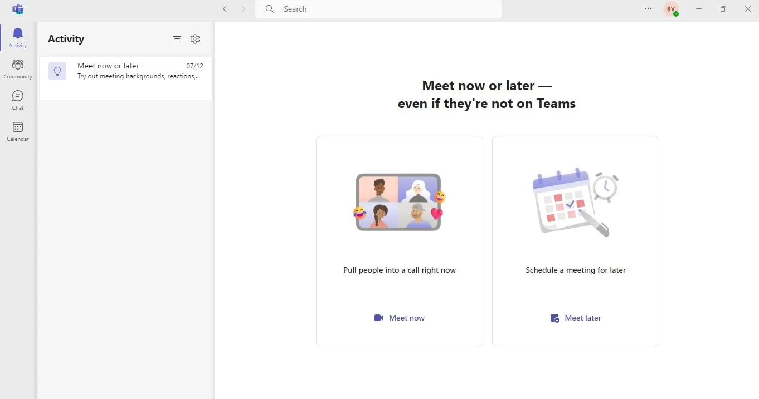The height and width of the screenshot is (399, 759).
Task: Click the 'Meet now or later' main heading
Action: [486, 94]
